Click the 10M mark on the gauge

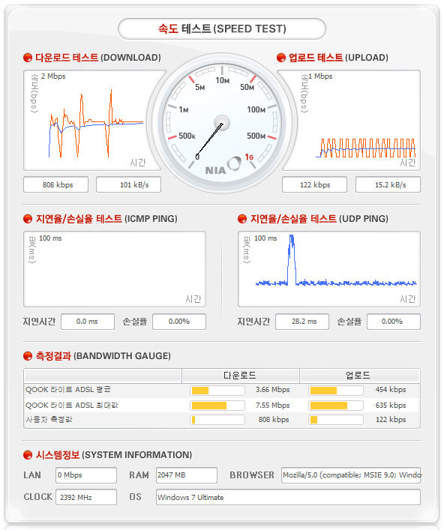[x=223, y=80]
